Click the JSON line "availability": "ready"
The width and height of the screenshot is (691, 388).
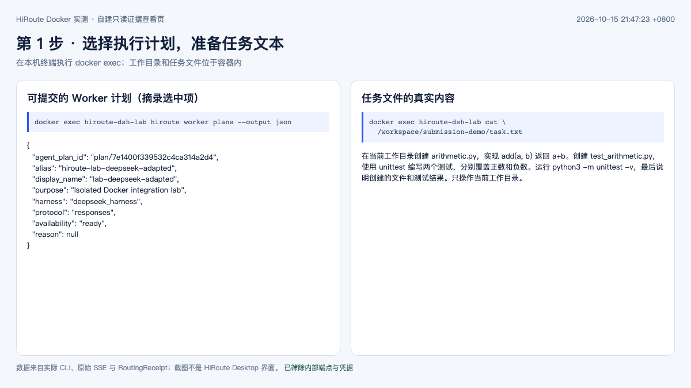(x=69, y=223)
